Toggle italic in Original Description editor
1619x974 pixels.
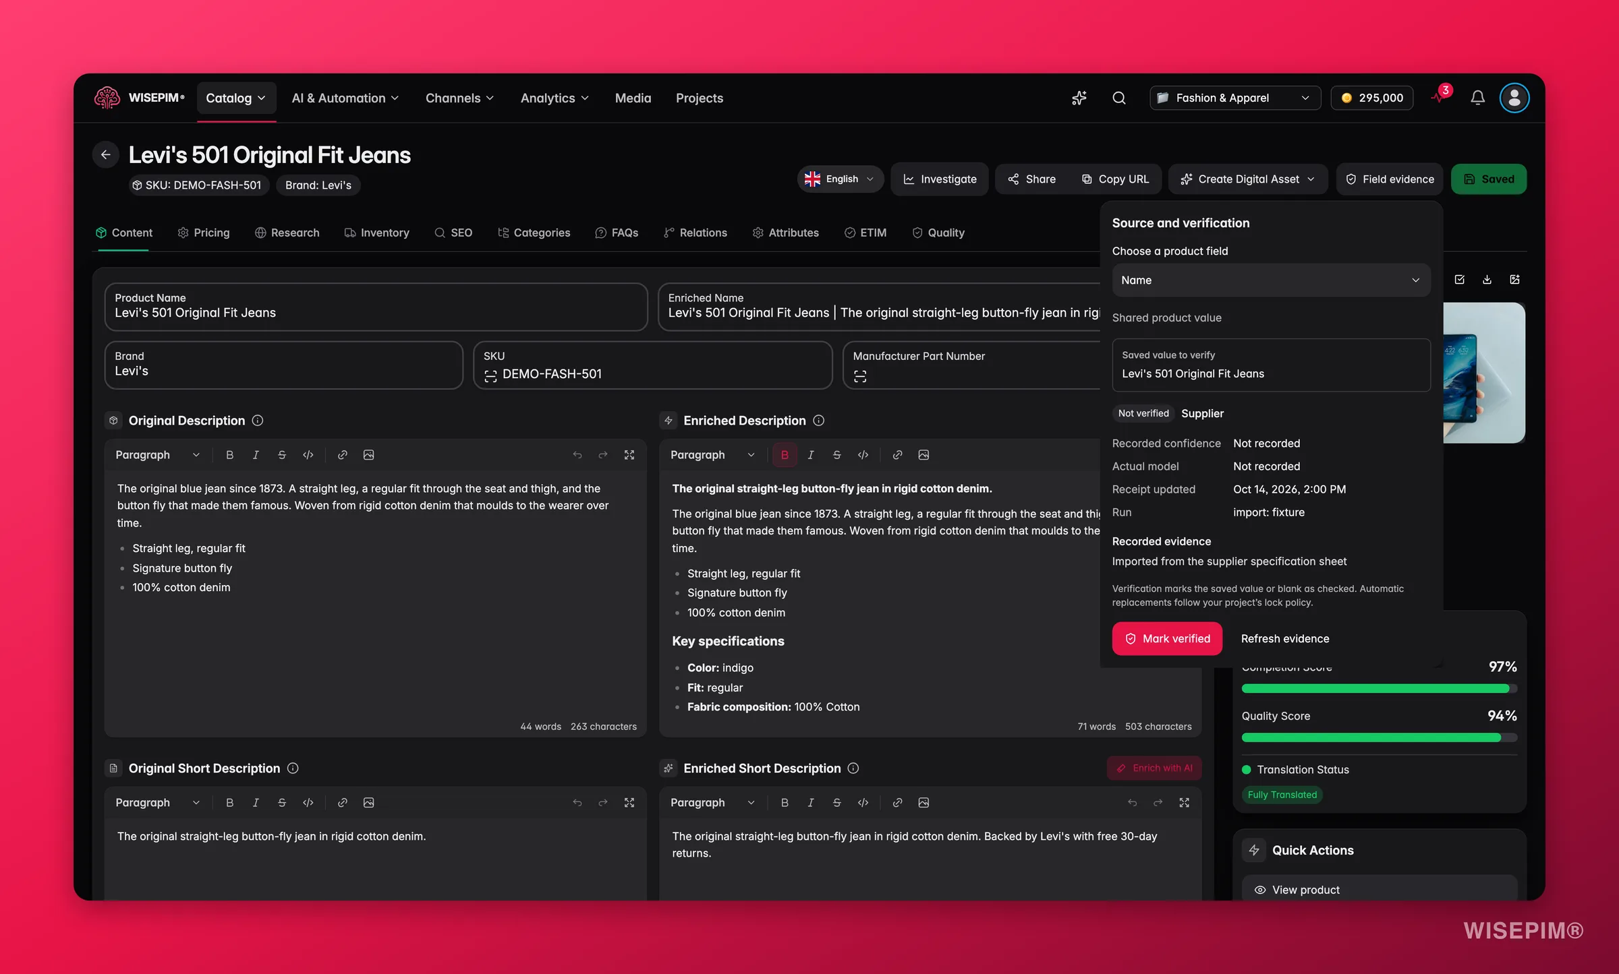point(256,455)
